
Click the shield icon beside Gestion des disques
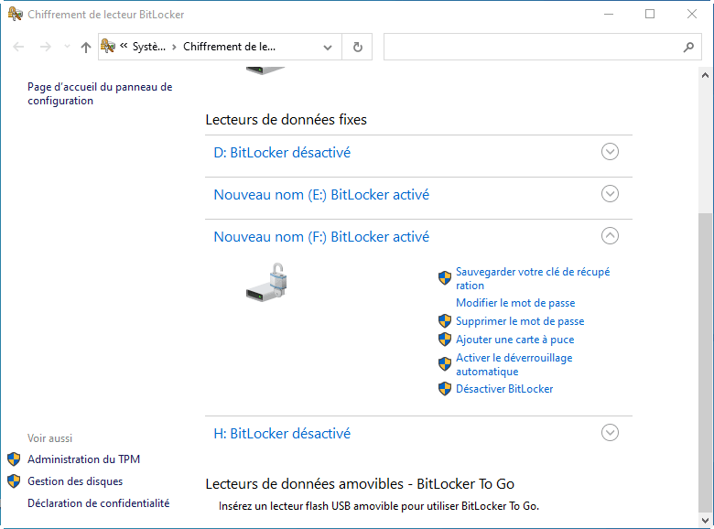click(14, 481)
